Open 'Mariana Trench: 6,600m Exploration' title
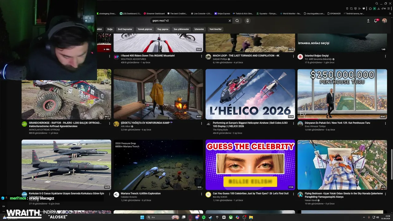Image resolution: width=393 pixels, height=221 pixels. click(141, 193)
